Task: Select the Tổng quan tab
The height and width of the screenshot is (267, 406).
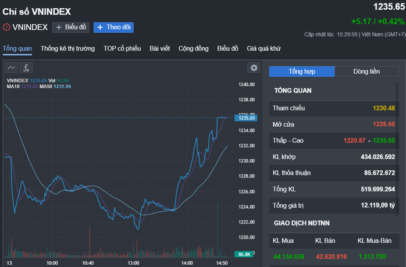Action: (17, 48)
